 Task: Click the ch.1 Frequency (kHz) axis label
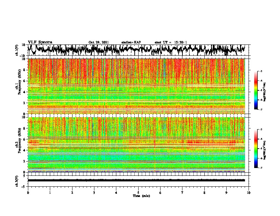(18, 83)
